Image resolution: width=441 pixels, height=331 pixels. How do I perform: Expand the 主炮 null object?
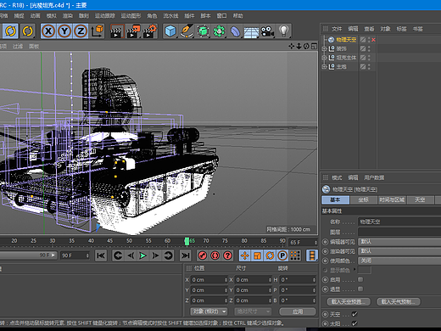(x=324, y=67)
